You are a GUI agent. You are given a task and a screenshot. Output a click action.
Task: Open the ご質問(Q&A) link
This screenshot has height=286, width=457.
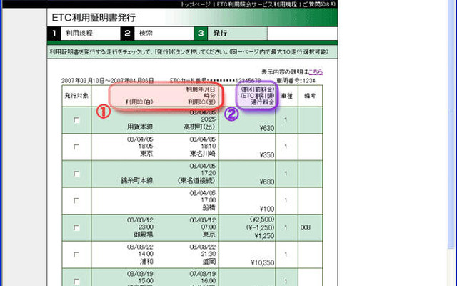pos(319,4)
